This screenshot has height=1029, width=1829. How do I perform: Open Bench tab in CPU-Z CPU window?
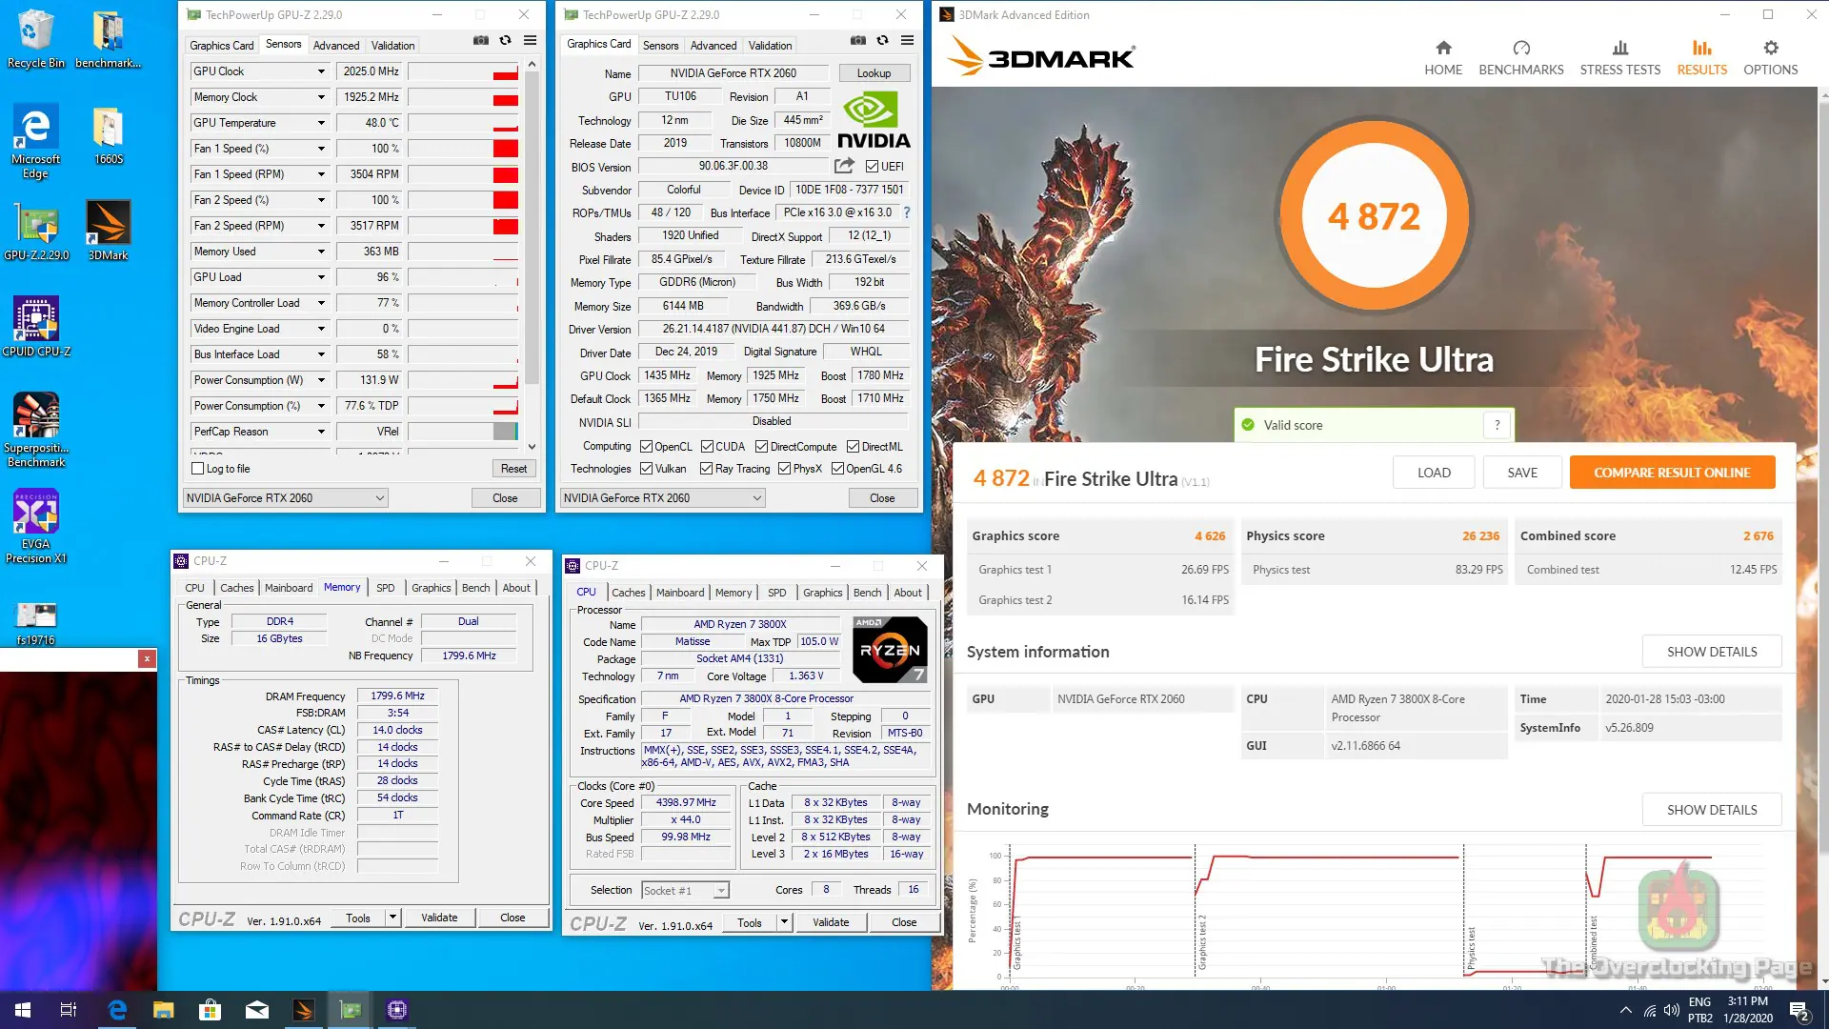[867, 593]
